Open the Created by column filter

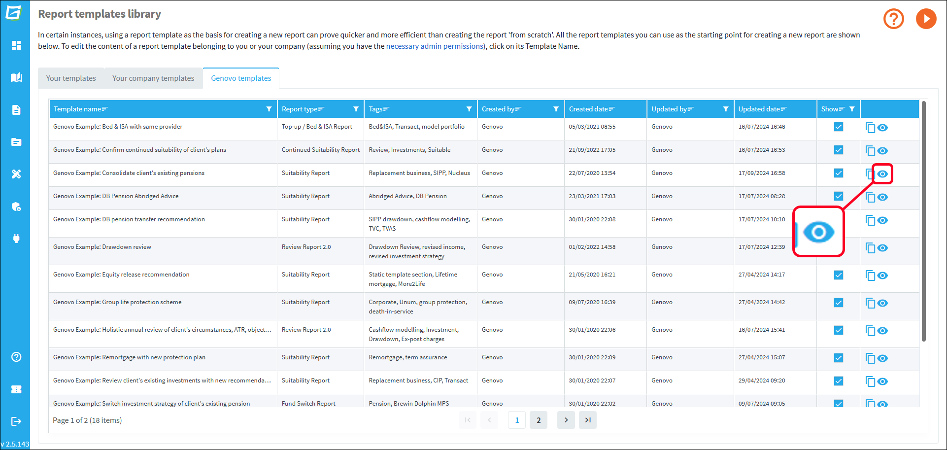[556, 109]
